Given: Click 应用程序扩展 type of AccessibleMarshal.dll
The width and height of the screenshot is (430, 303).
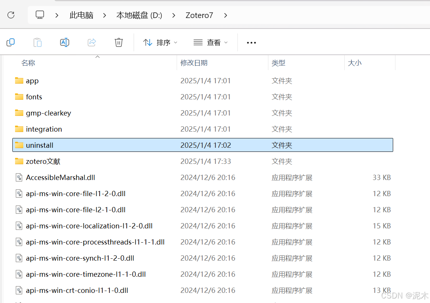Looking at the screenshot, I should [x=292, y=178].
